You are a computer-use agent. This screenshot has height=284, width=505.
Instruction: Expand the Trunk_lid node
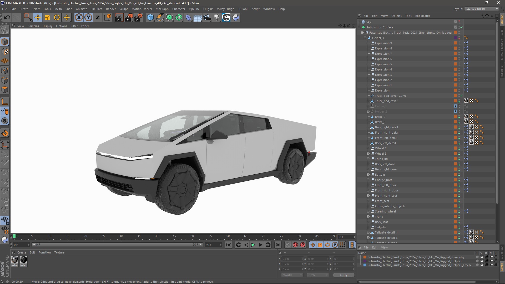(x=368, y=159)
